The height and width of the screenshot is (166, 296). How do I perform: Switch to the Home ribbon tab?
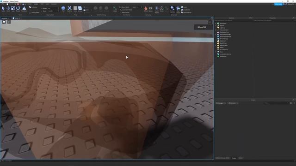pos(30,4)
